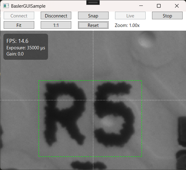The width and height of the screenshot is (186, 170).
Task: Click the FPS readout in the overlay
Action: click(18, 41)
